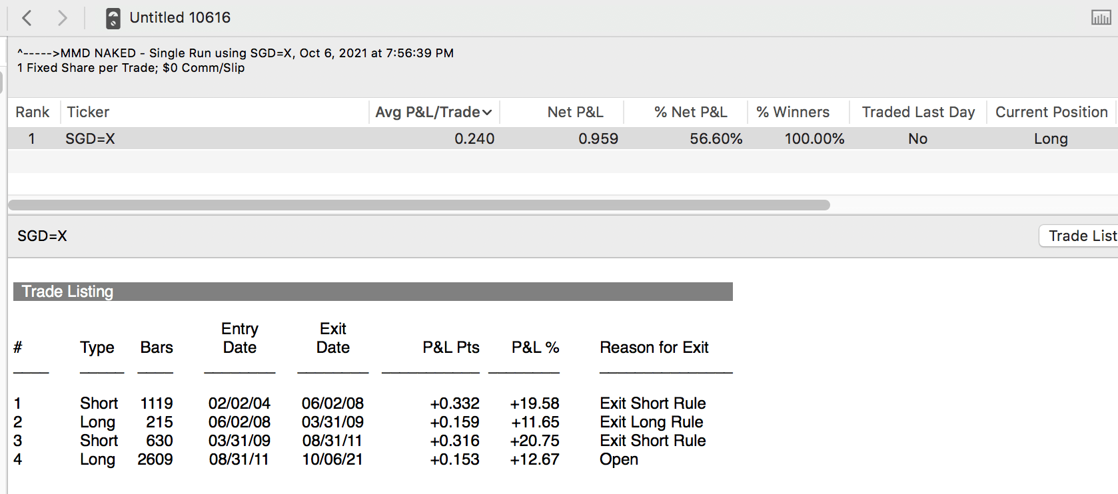Sort by Current Position column header

point(1051,113)
